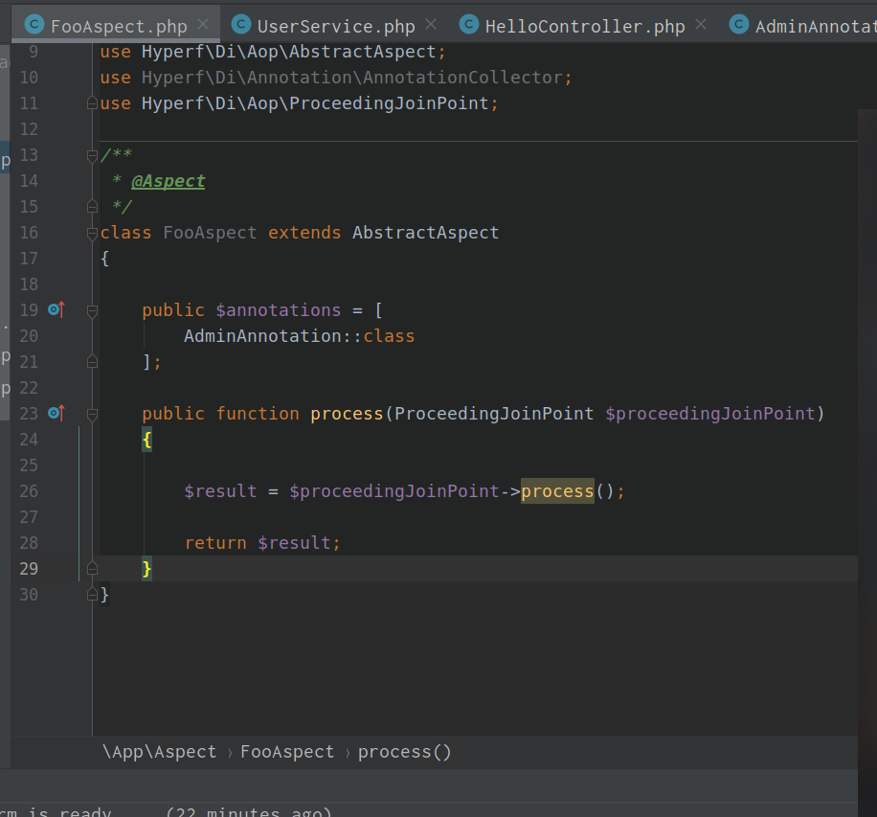Click the overridden-method gutter arrow on line 23
This screenshot has height=817, width=877.
coord(56,413)
